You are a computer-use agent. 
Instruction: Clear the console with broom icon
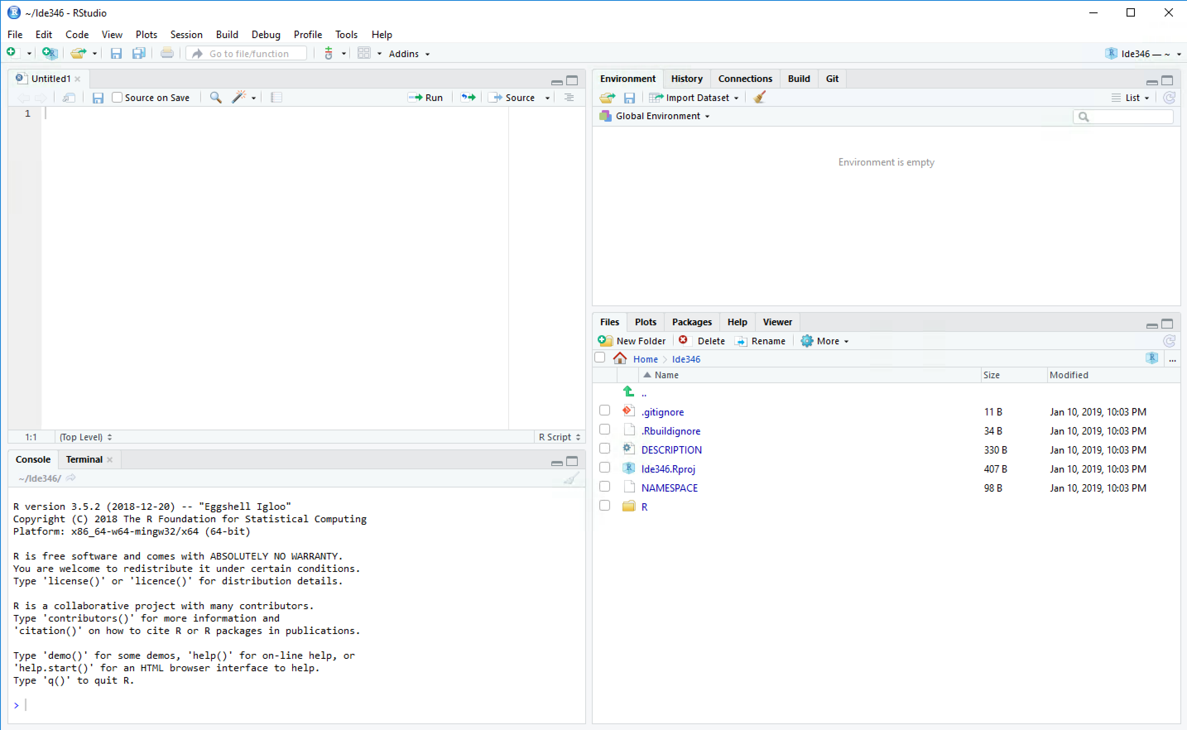[x=571, y=478]
